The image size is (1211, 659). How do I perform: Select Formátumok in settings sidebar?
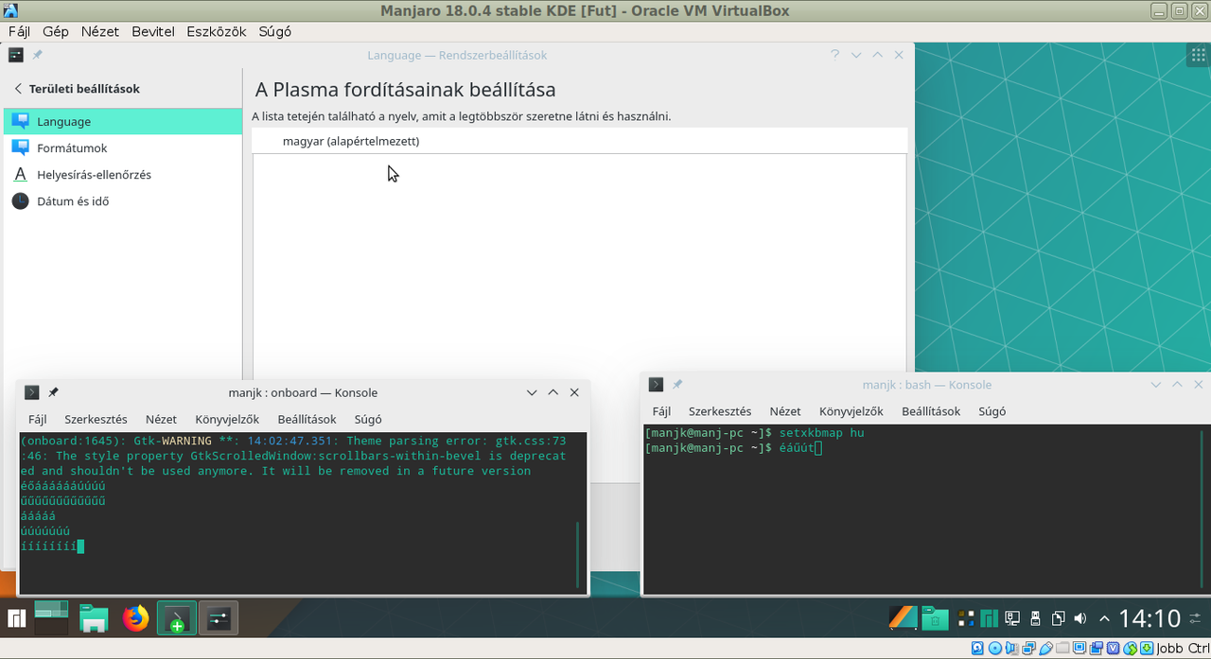point(123,147)
